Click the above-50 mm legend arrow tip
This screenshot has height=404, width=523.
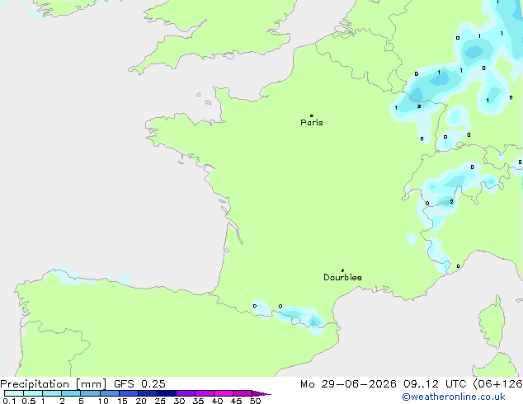coord(261,393)
